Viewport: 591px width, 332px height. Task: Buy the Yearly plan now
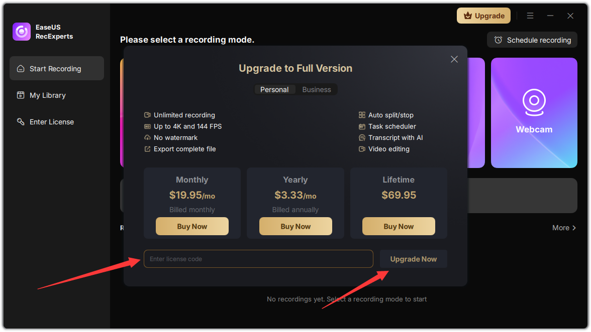(295, 226)
